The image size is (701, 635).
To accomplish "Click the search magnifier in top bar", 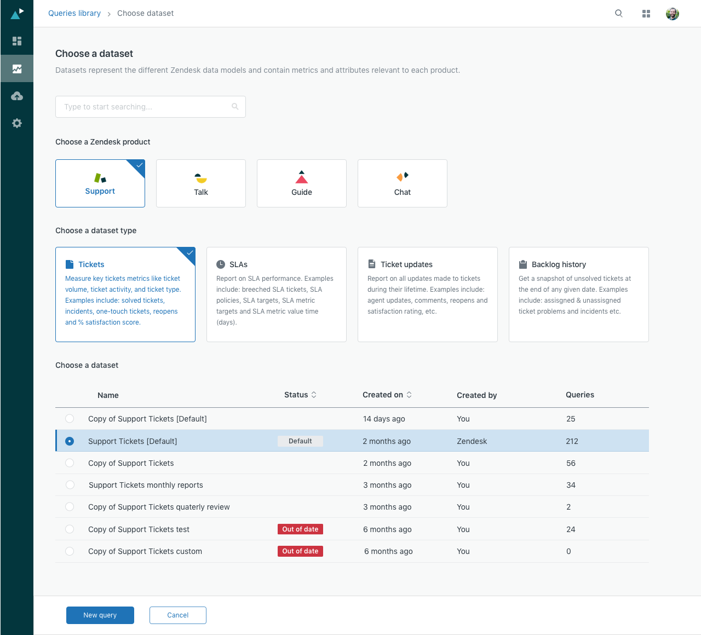I will click(619, 14).
